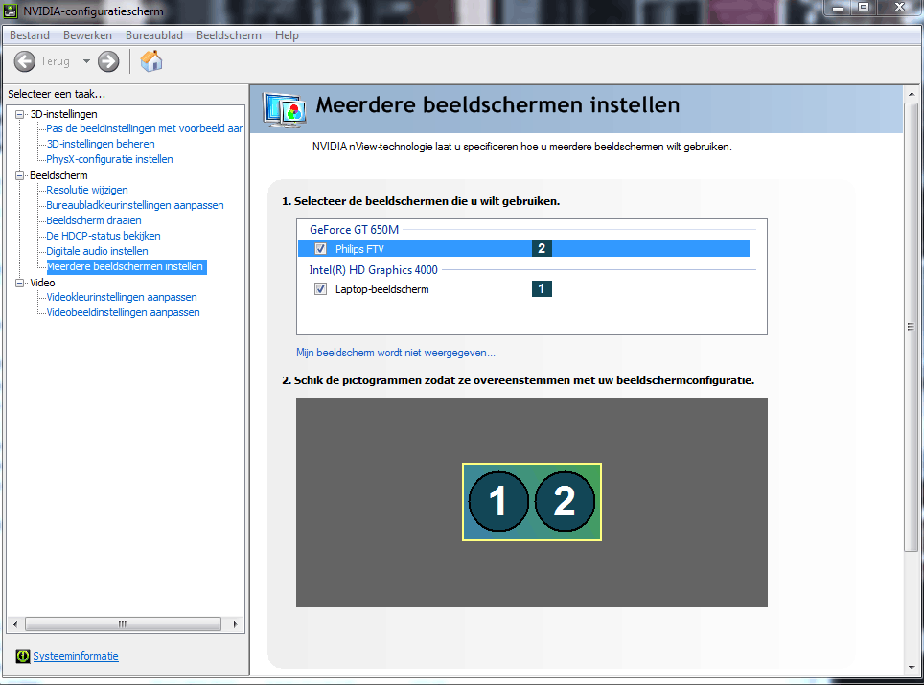Open Videokleurinstellingen aanpassen

pos(122,297)
